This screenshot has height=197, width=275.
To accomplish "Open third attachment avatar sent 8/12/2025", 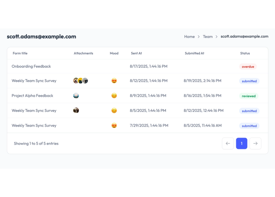I will pyautogui.click(x=85, y=81).
